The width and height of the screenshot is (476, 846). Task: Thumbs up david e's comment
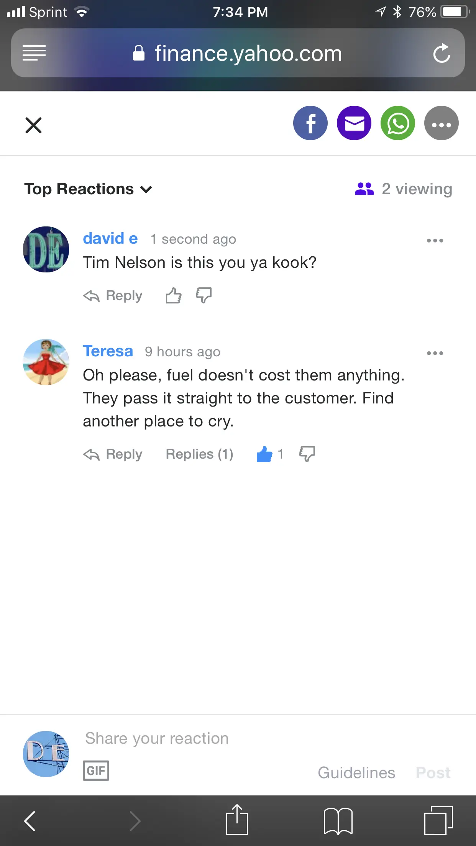click(173, 295)
